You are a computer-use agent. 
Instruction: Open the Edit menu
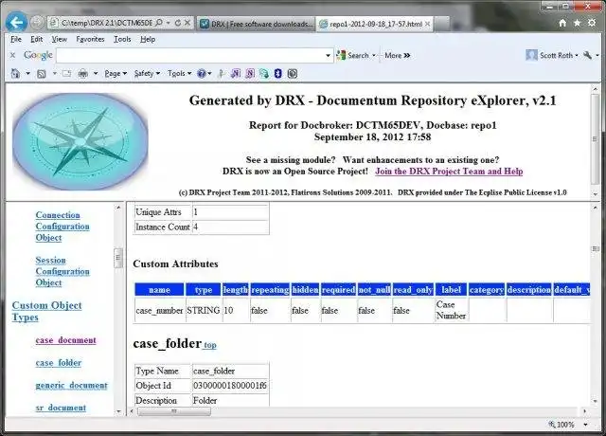(37, 39)
